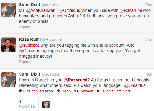
Task: Click the Raza Rumi display name
Action: click(30, 39)
